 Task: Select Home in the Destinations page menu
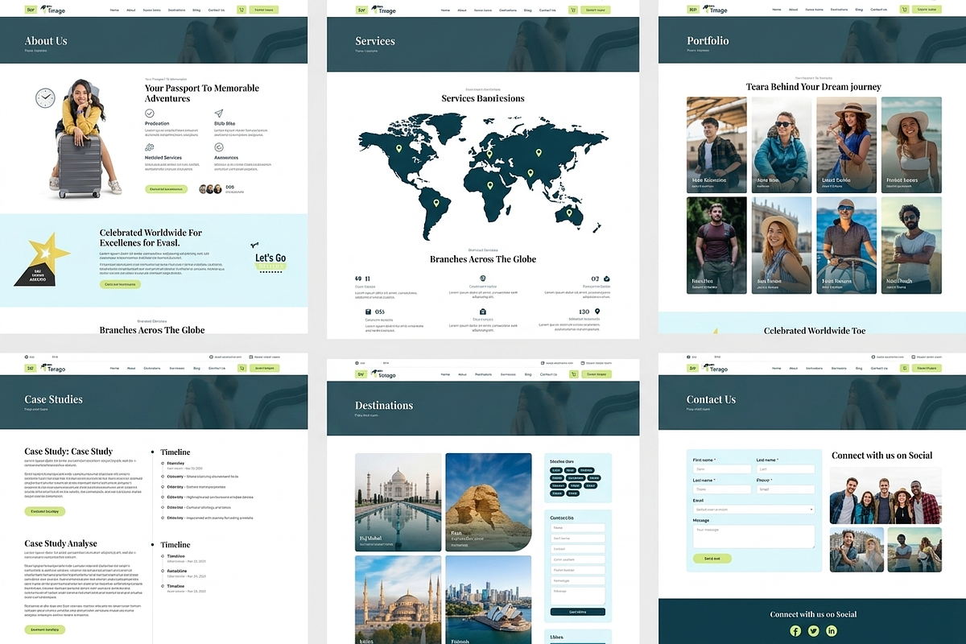point(445,374)
